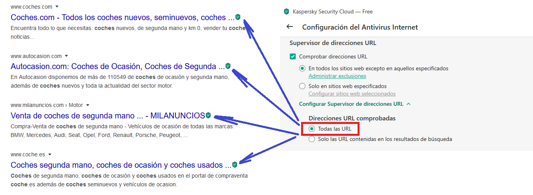Open the Administrar exclusiones link
533x195 pixels.
337,76
